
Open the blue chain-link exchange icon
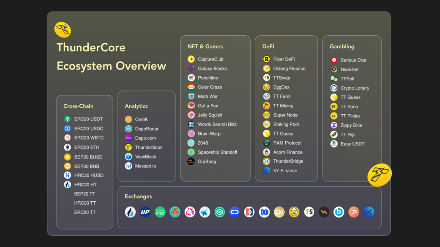point(234,212)
